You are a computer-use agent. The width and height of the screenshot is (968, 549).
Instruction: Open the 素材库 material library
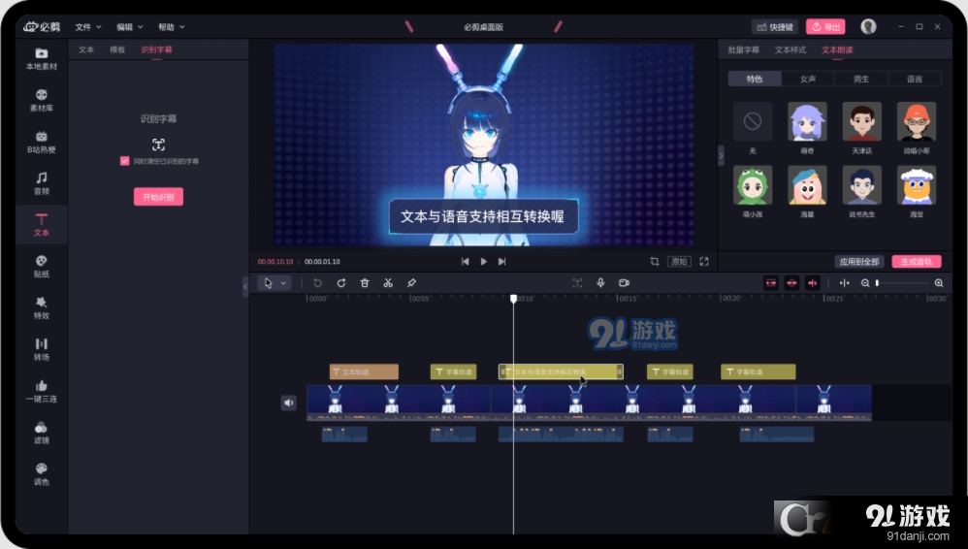(x=42, y=100)
